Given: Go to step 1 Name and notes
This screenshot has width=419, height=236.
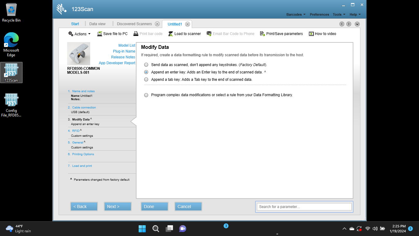Looking at the screenshot, I should click(83, 91).
